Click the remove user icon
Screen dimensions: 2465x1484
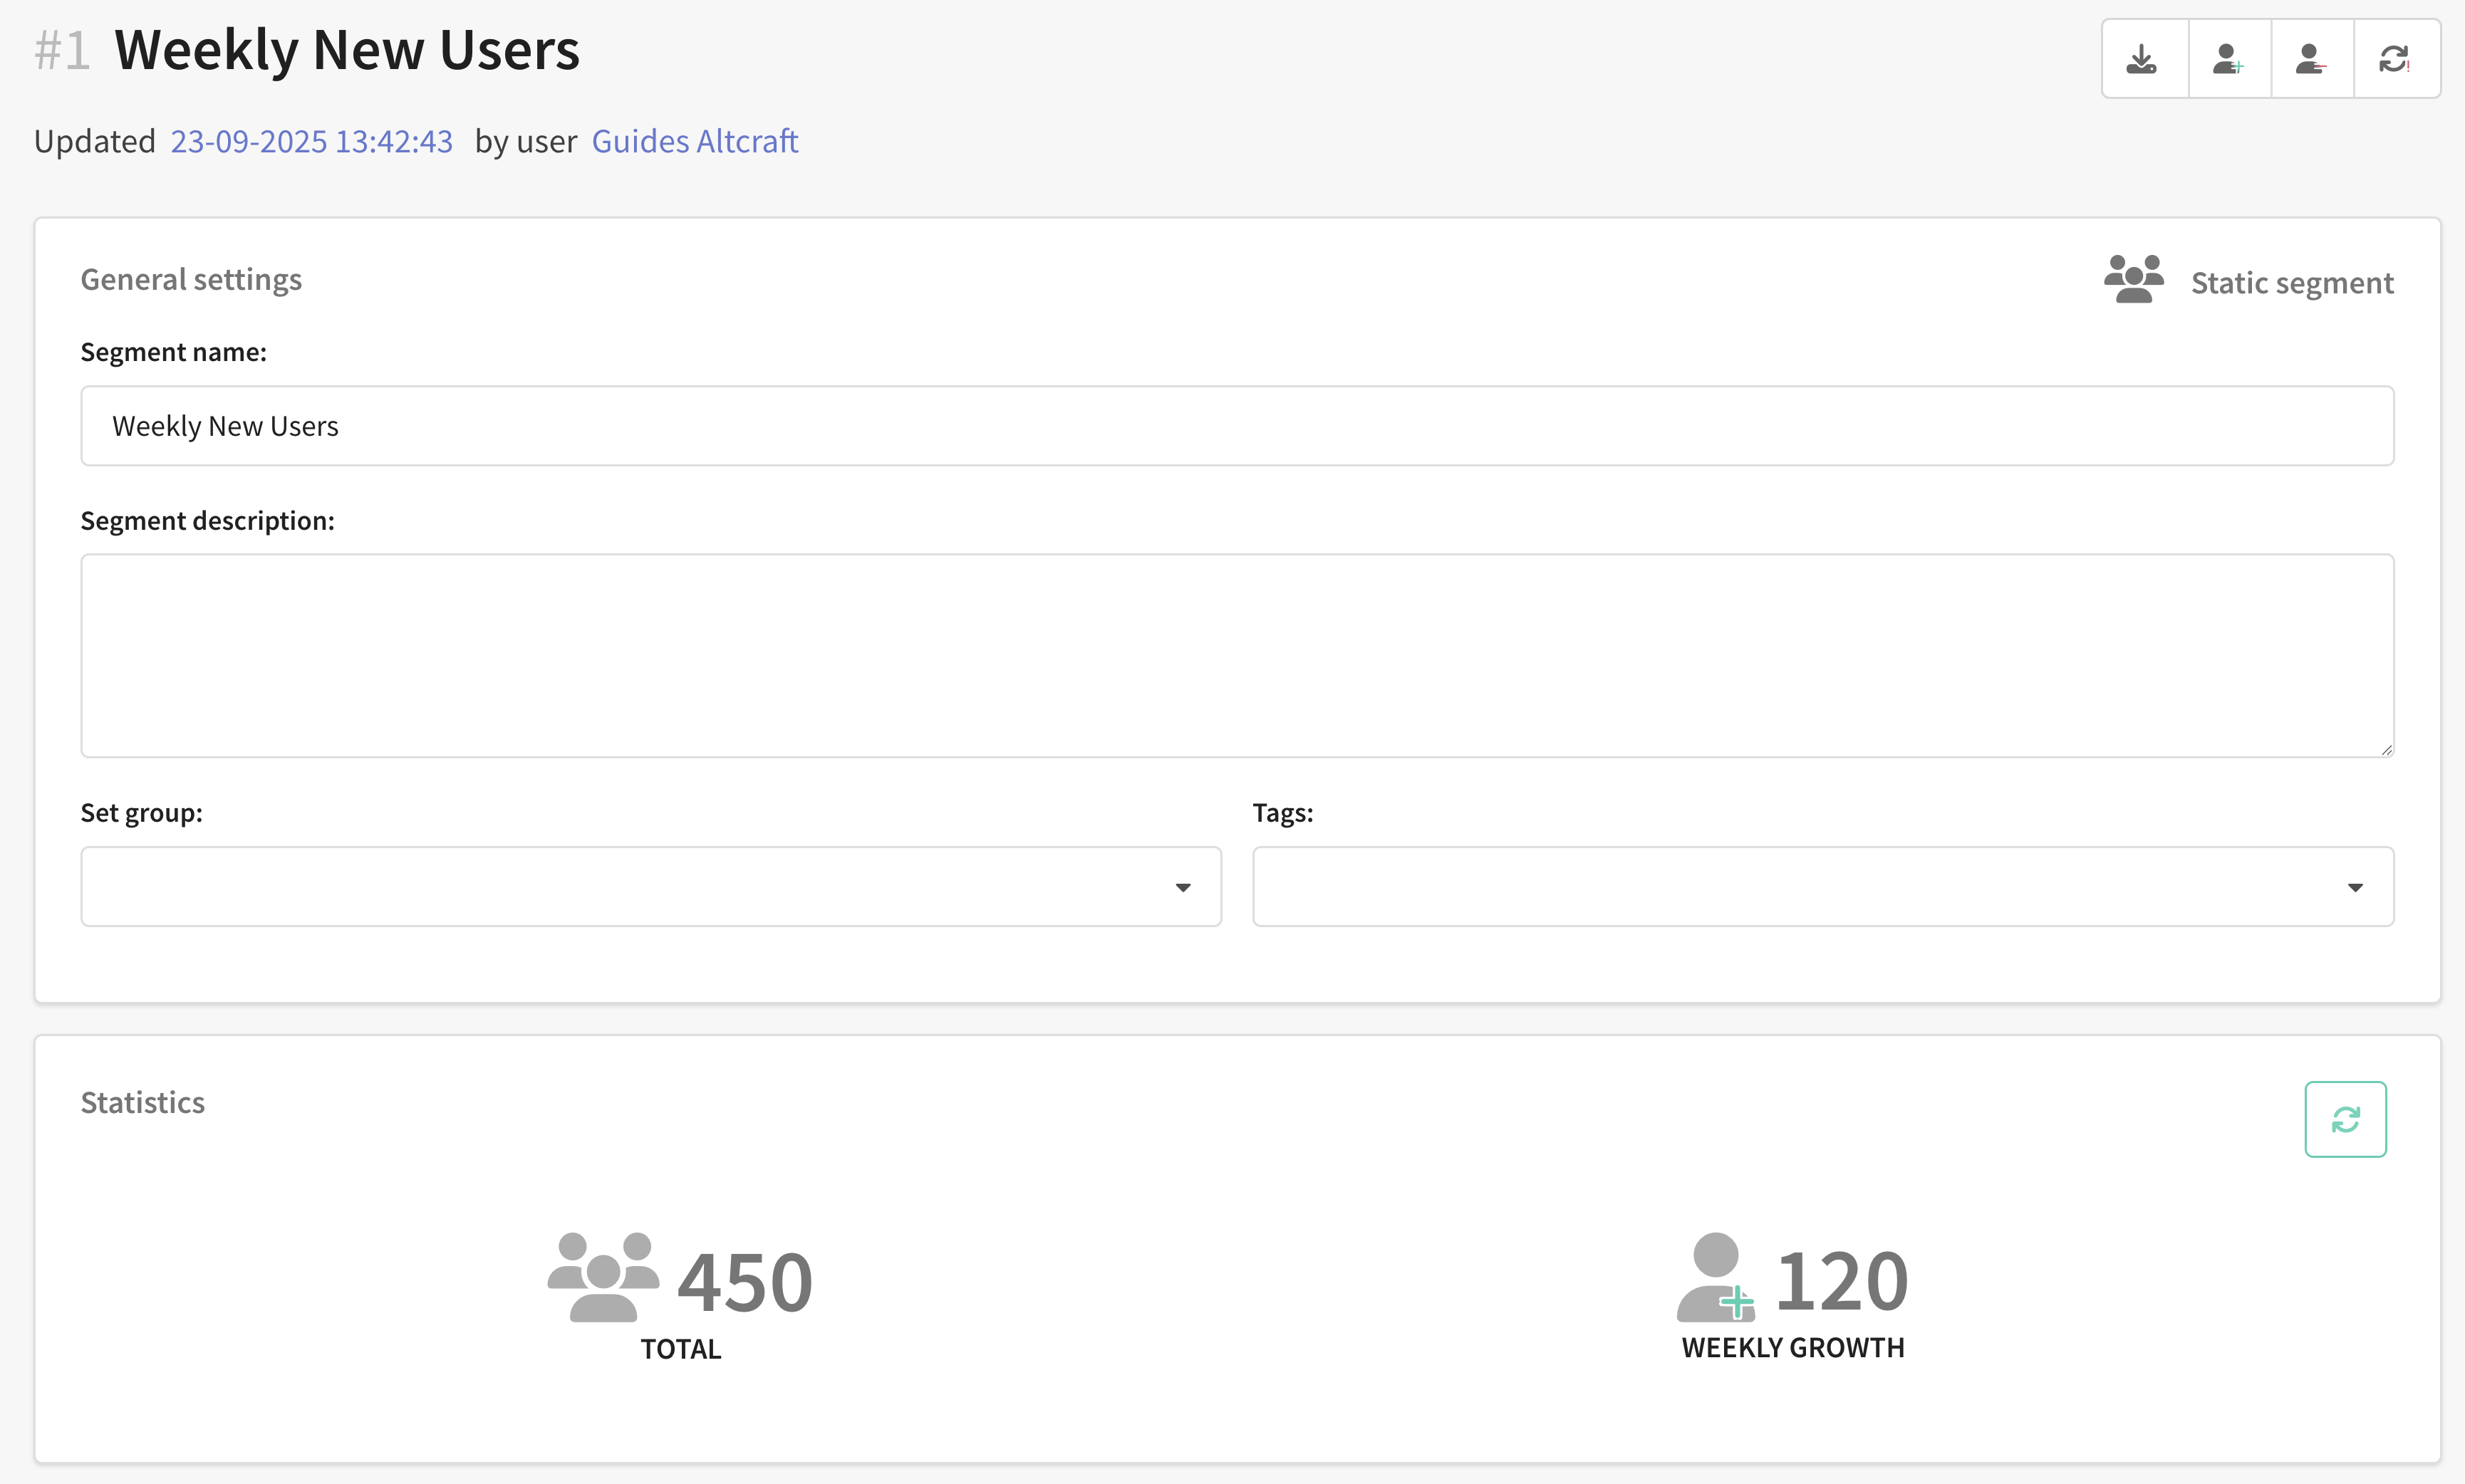pyautogui.click(x=2311, y=59)
